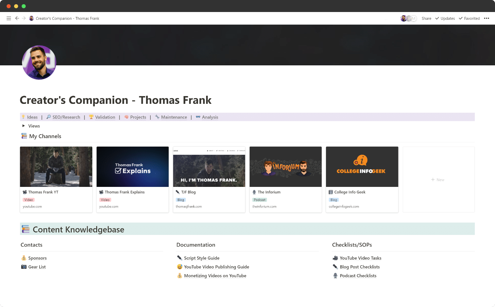
Task: Click the money bag icon beside Monetizing Videos
Action: click(x=180, y=276)
